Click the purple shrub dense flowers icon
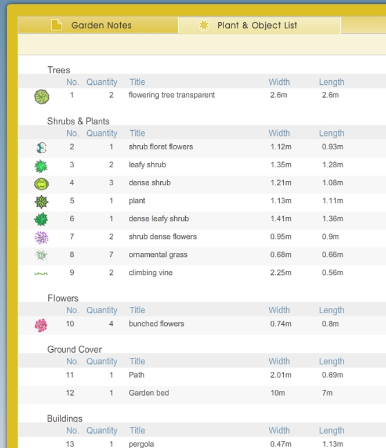 point(41,237)
